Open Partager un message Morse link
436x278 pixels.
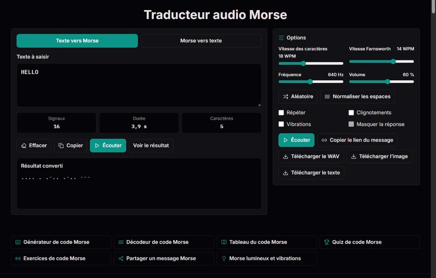(164, 258)
